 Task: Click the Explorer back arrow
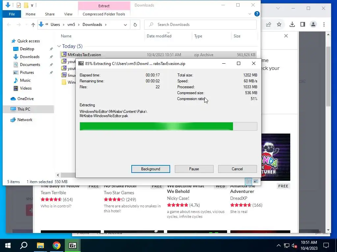(x=9, y=25)
